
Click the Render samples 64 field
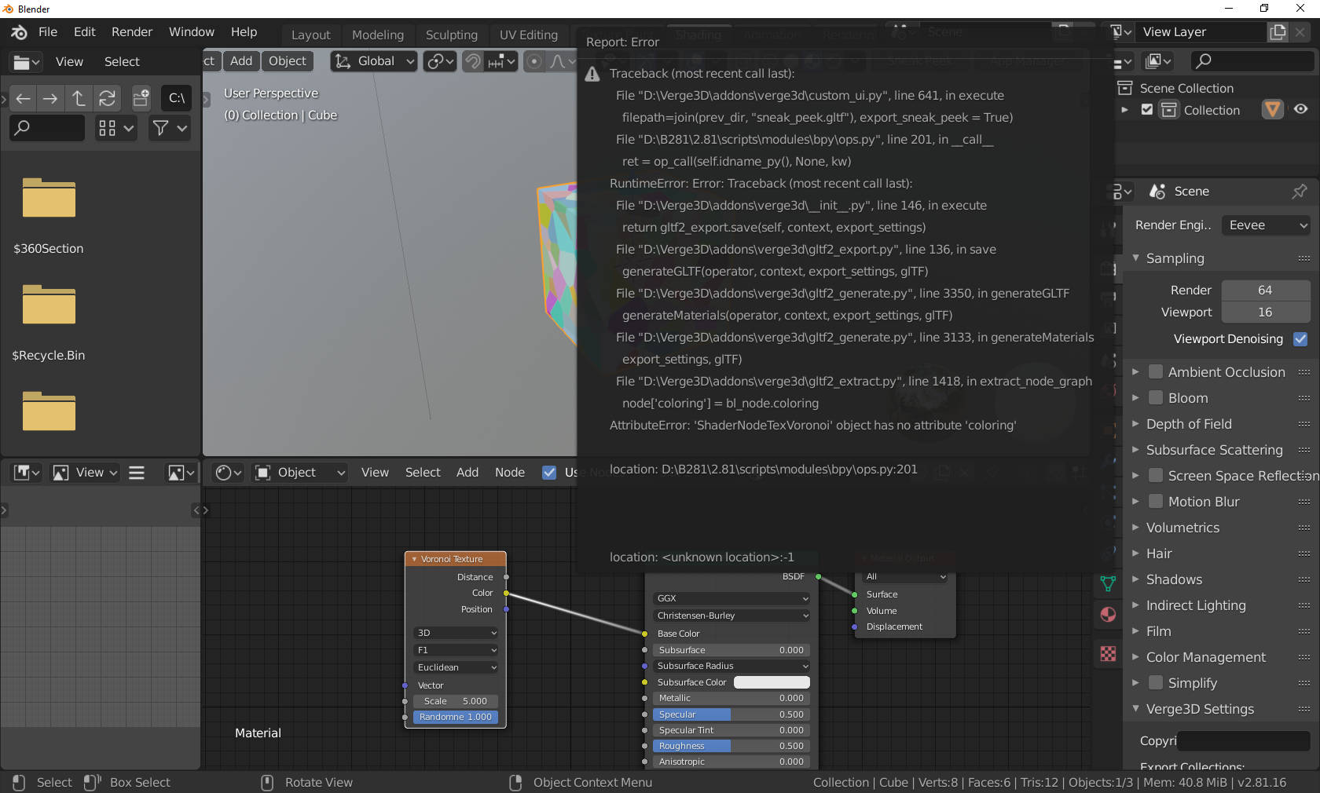[1265, 291]
